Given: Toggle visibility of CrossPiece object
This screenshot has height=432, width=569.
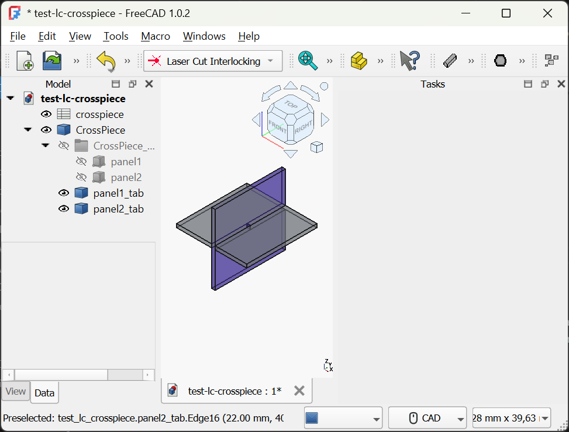Looking at the screenshot, I should click(46, 130).
